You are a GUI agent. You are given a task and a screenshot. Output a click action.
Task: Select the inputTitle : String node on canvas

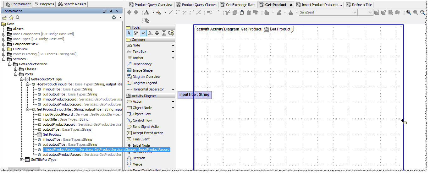click(x=194, y=95)
